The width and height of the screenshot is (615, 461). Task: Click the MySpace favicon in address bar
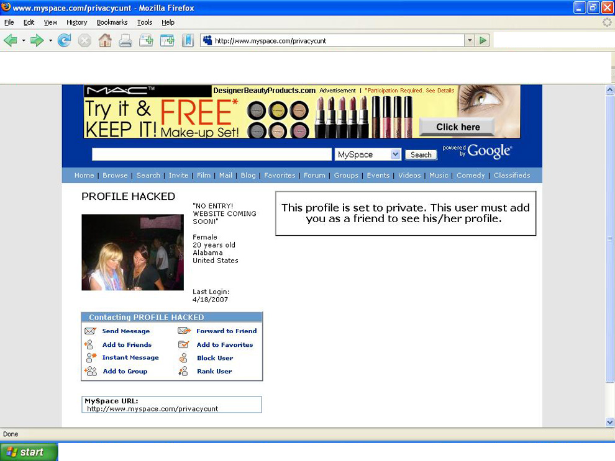click(x=207, y=40)
